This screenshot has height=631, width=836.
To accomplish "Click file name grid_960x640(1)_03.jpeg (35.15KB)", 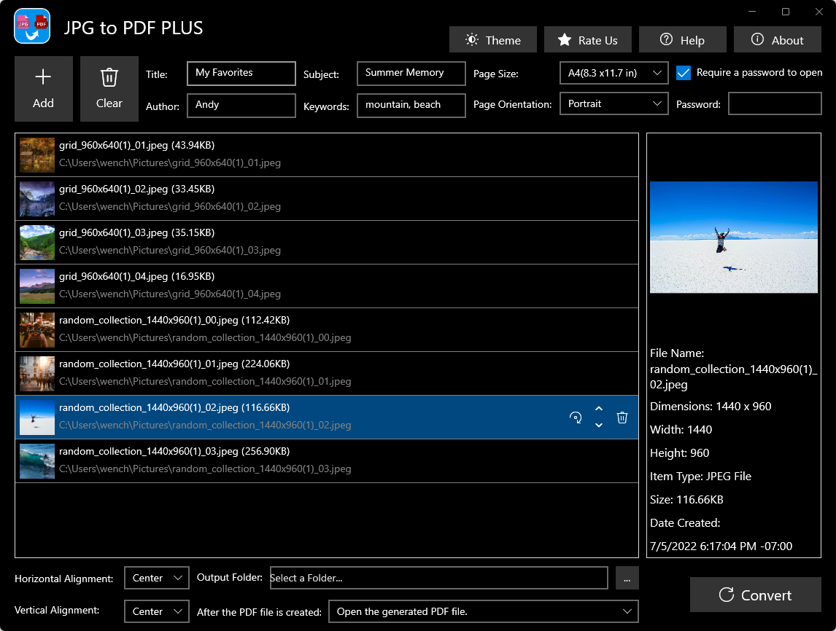I will pos(137,232).
